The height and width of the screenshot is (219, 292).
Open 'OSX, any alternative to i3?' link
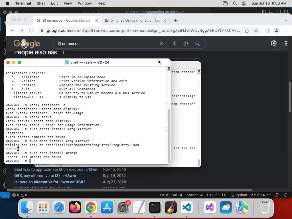pos(45,176)
